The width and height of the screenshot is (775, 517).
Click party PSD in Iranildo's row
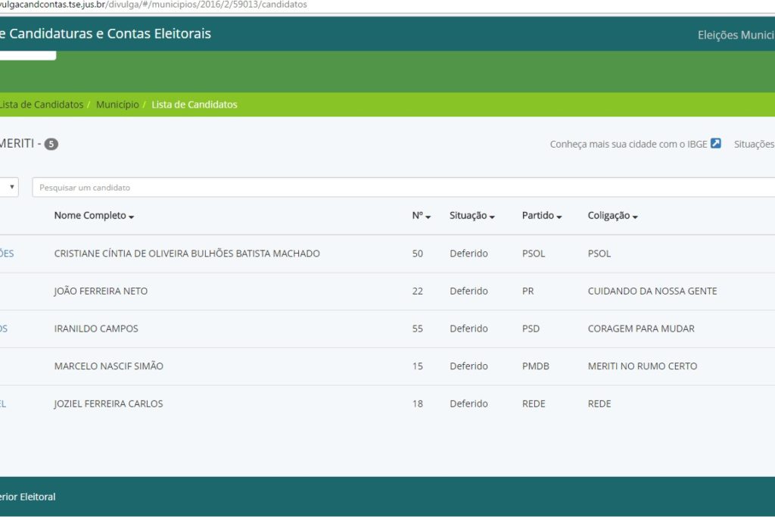click(x=531, y=329)
